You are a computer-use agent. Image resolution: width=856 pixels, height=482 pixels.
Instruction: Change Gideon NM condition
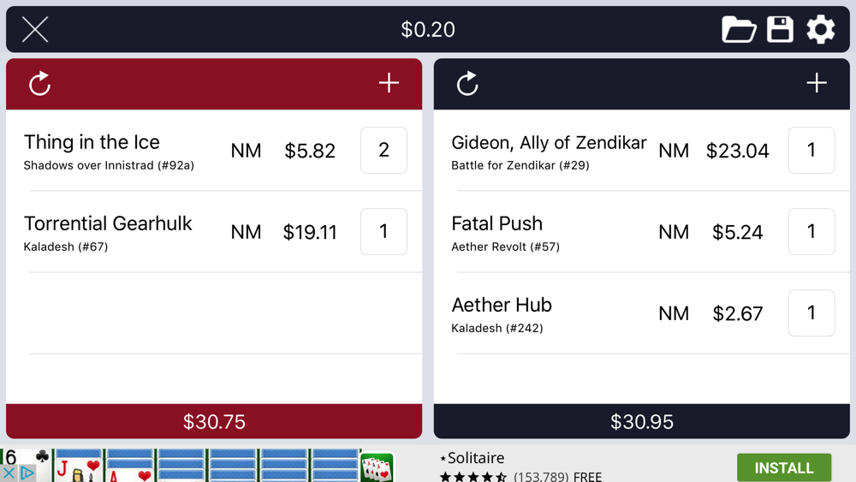click(x=674, y=151)
